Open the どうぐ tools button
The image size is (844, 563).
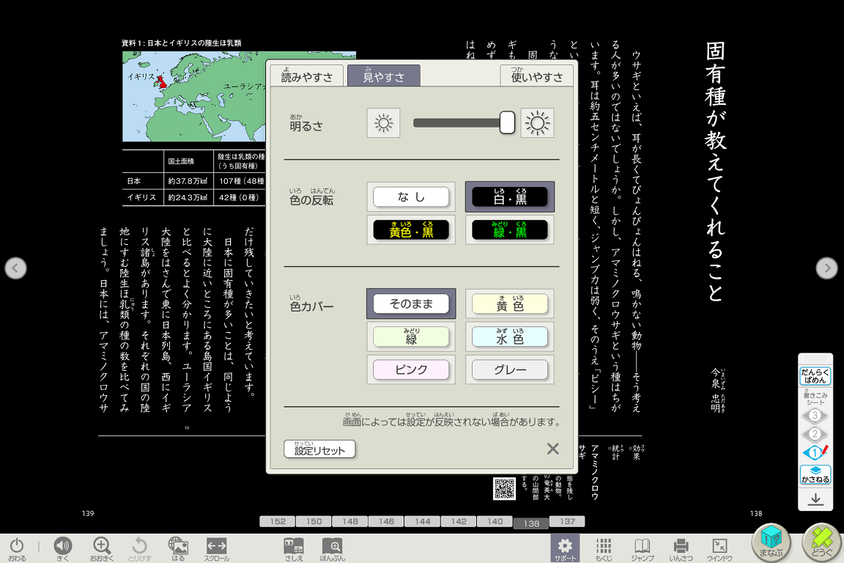click(821, 542)
